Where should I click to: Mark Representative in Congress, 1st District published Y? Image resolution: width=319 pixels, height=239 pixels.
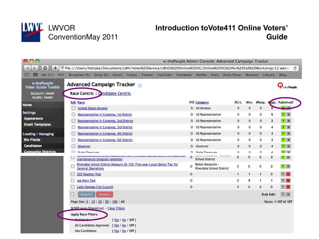283,115
